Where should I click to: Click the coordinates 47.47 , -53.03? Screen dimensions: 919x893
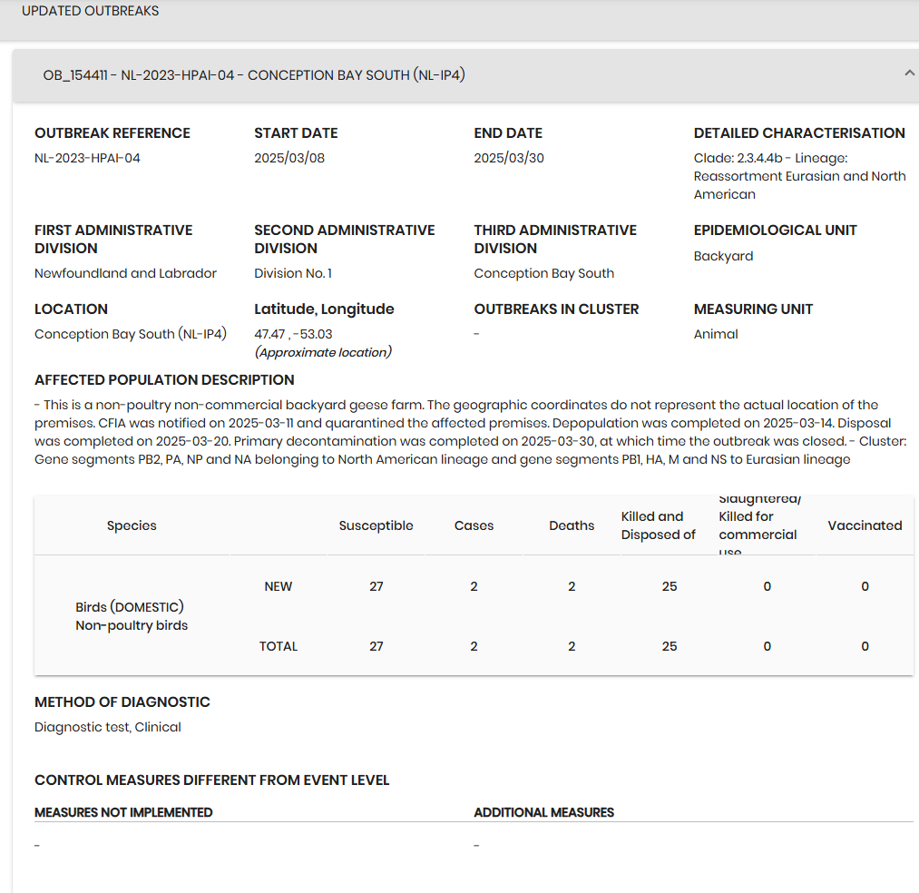click(x=293, y=334)
